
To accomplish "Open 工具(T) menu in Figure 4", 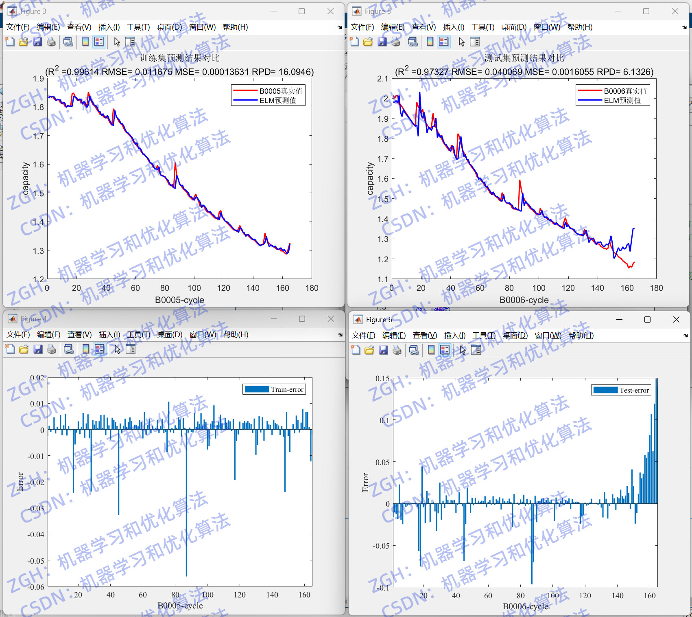I will point(139,334).
